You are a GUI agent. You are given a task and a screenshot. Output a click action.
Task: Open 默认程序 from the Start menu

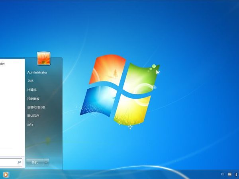(x=33, y=116)
